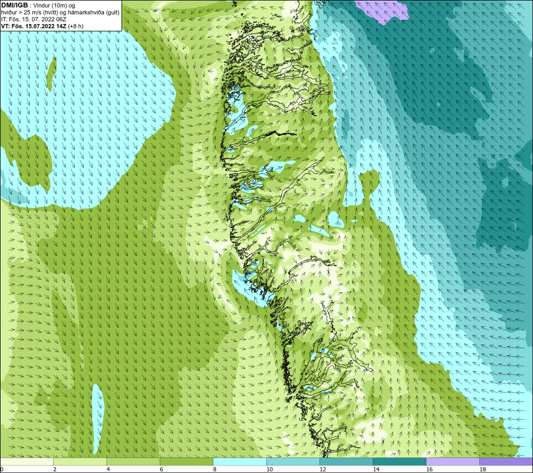The image size is (533, 473).
Task: Click the '10' label on the color scale
Action: tap(270, 469)
